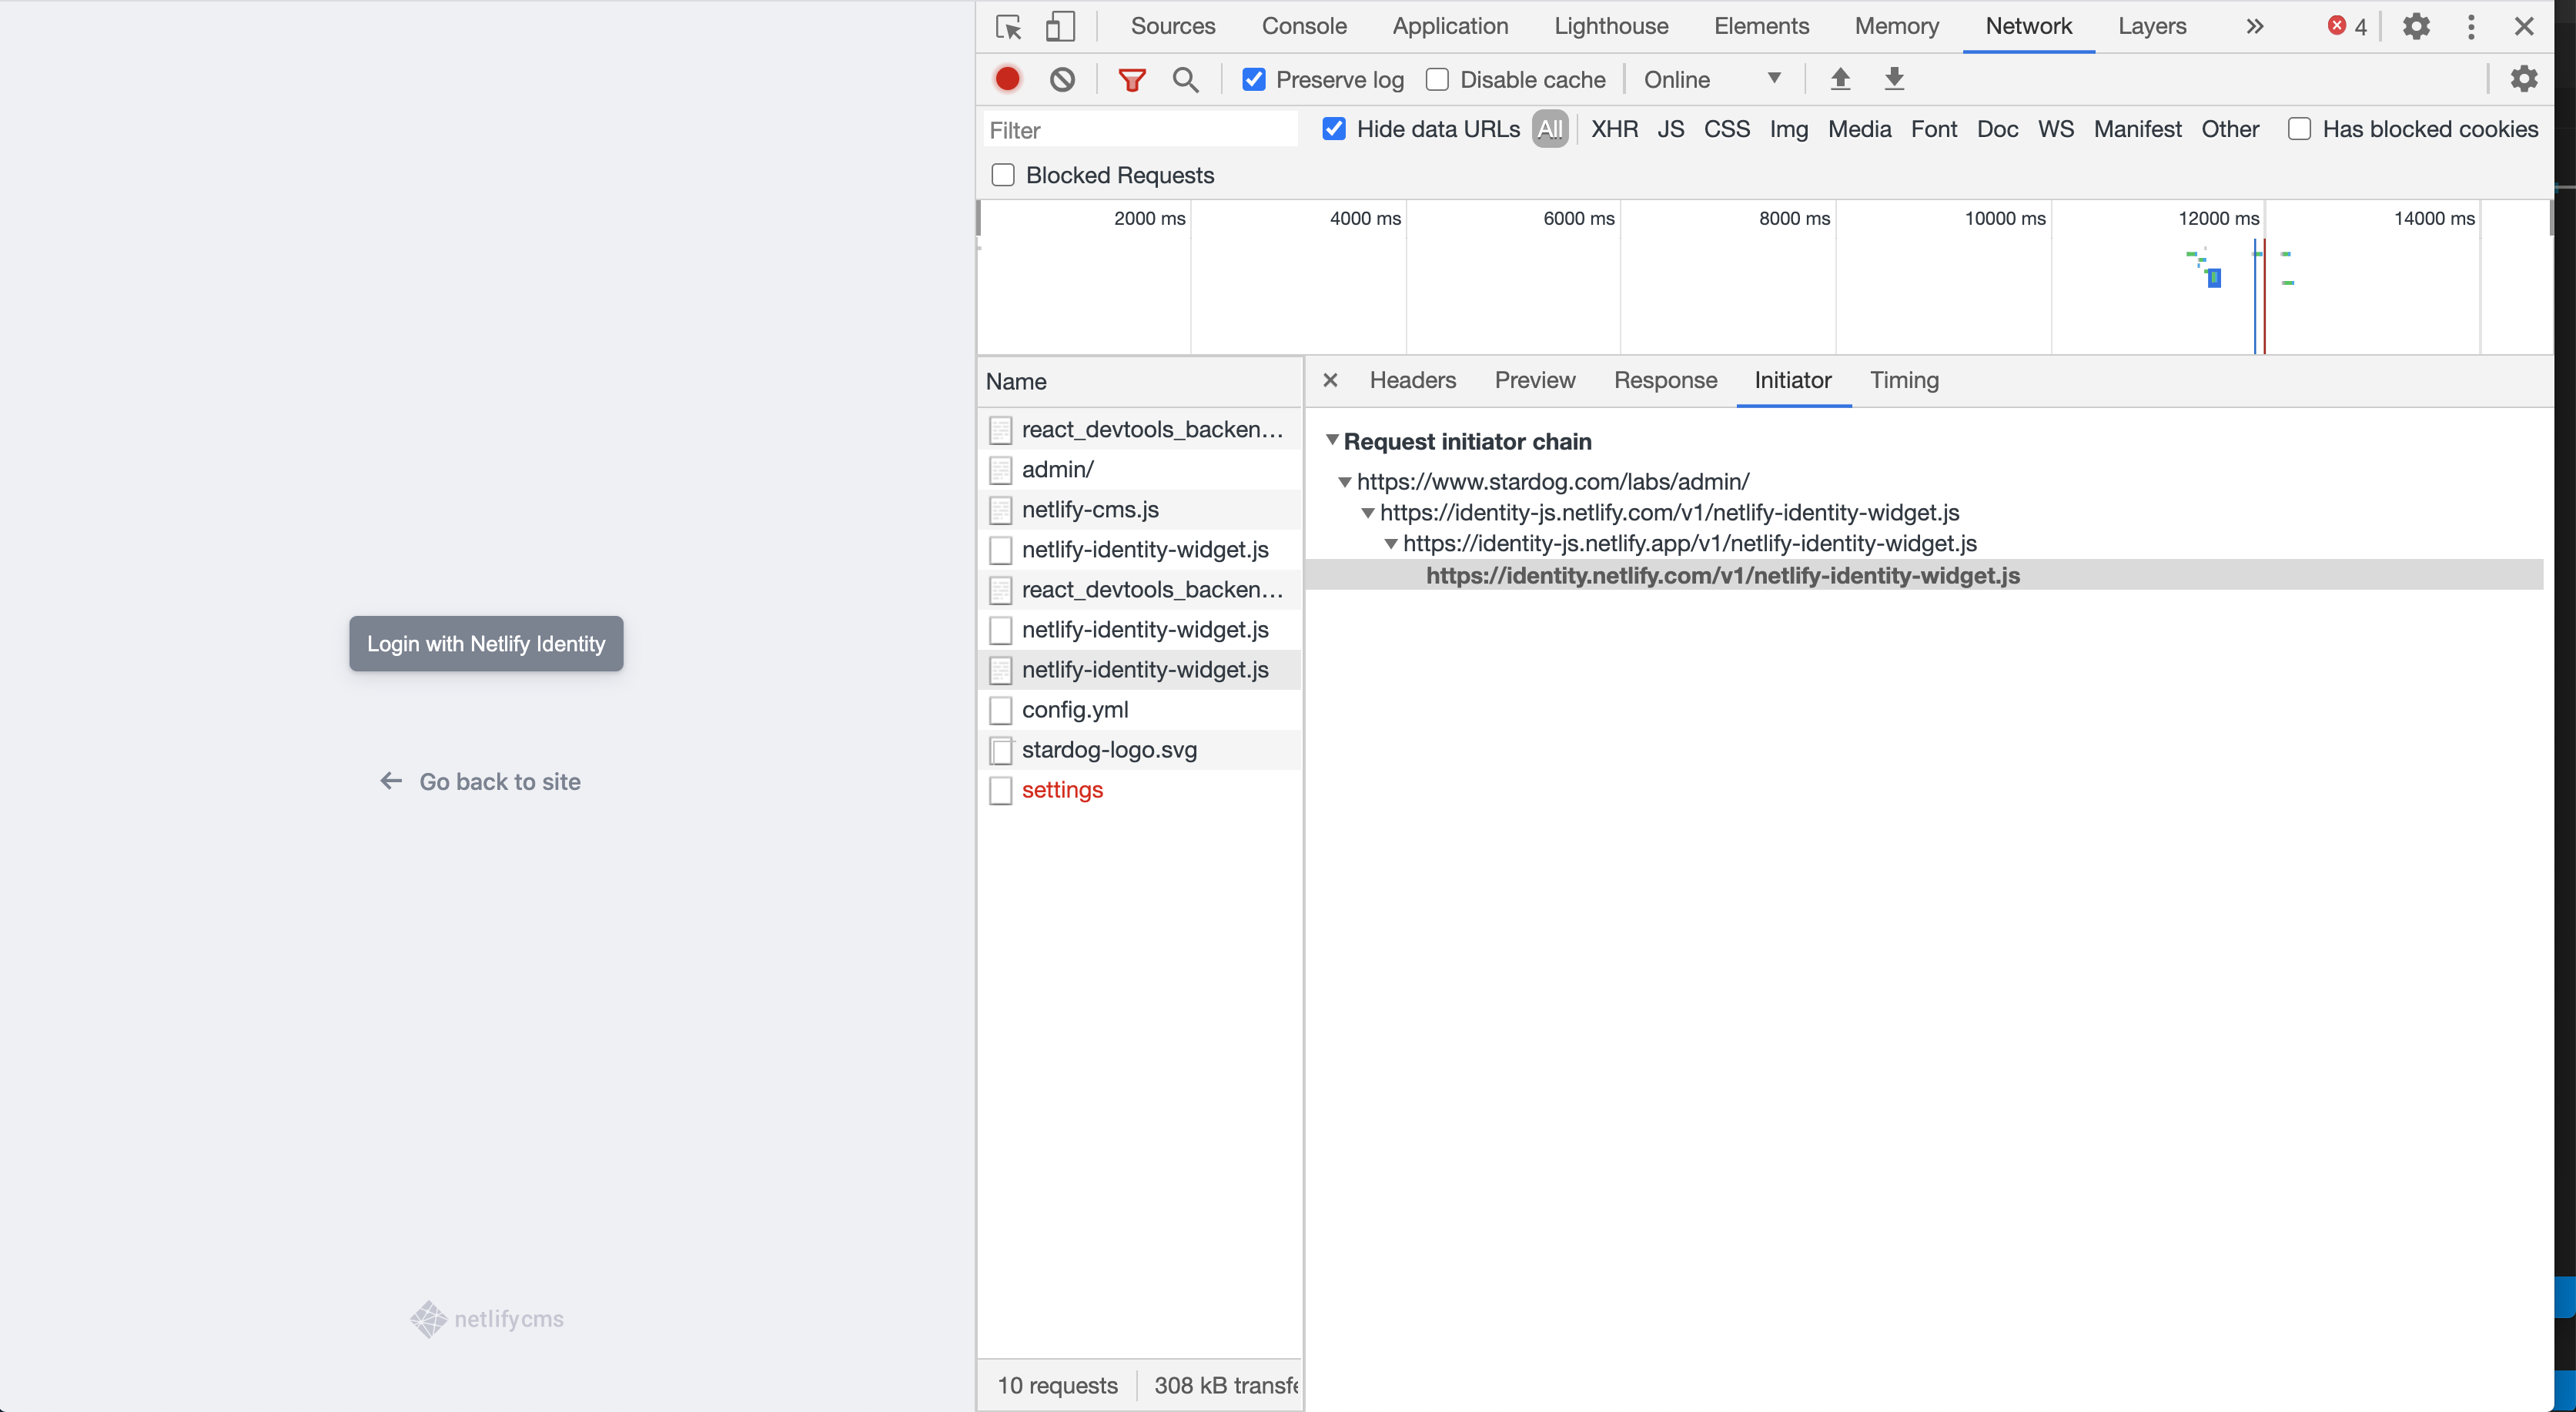Stop recording network log
The height and width of the screenshot is (1412, 2576).
(1007, 79)
